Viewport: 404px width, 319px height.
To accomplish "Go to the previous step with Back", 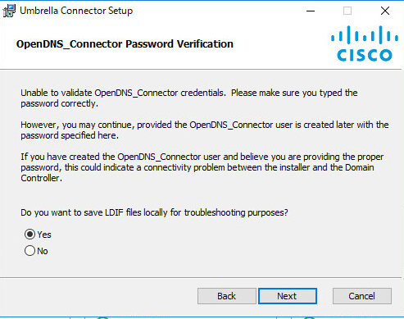I will [227, 296].
